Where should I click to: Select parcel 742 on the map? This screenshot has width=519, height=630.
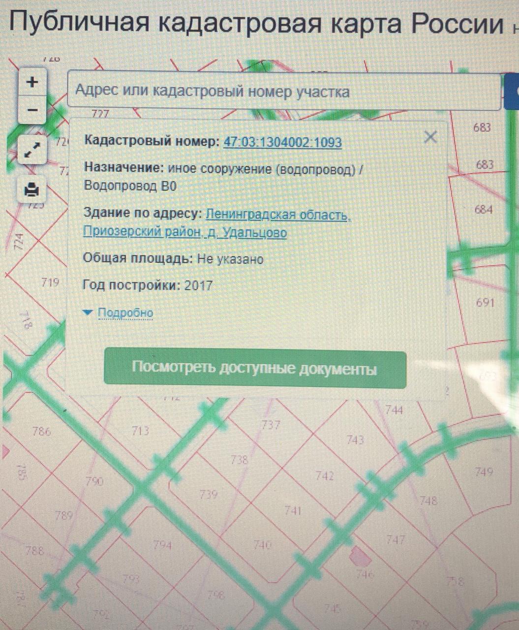pos(325,476)
